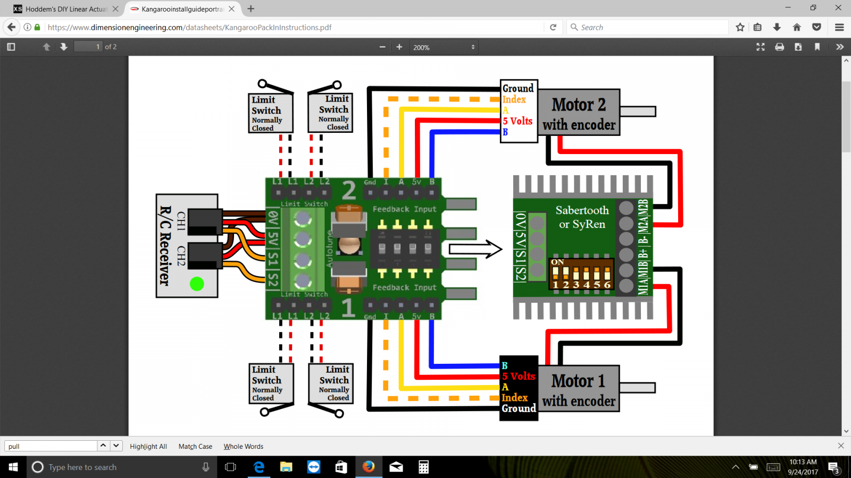Screen dimensions: 851x478
Task: Switch to Firefox on taskbar
Action: (369, 467)
